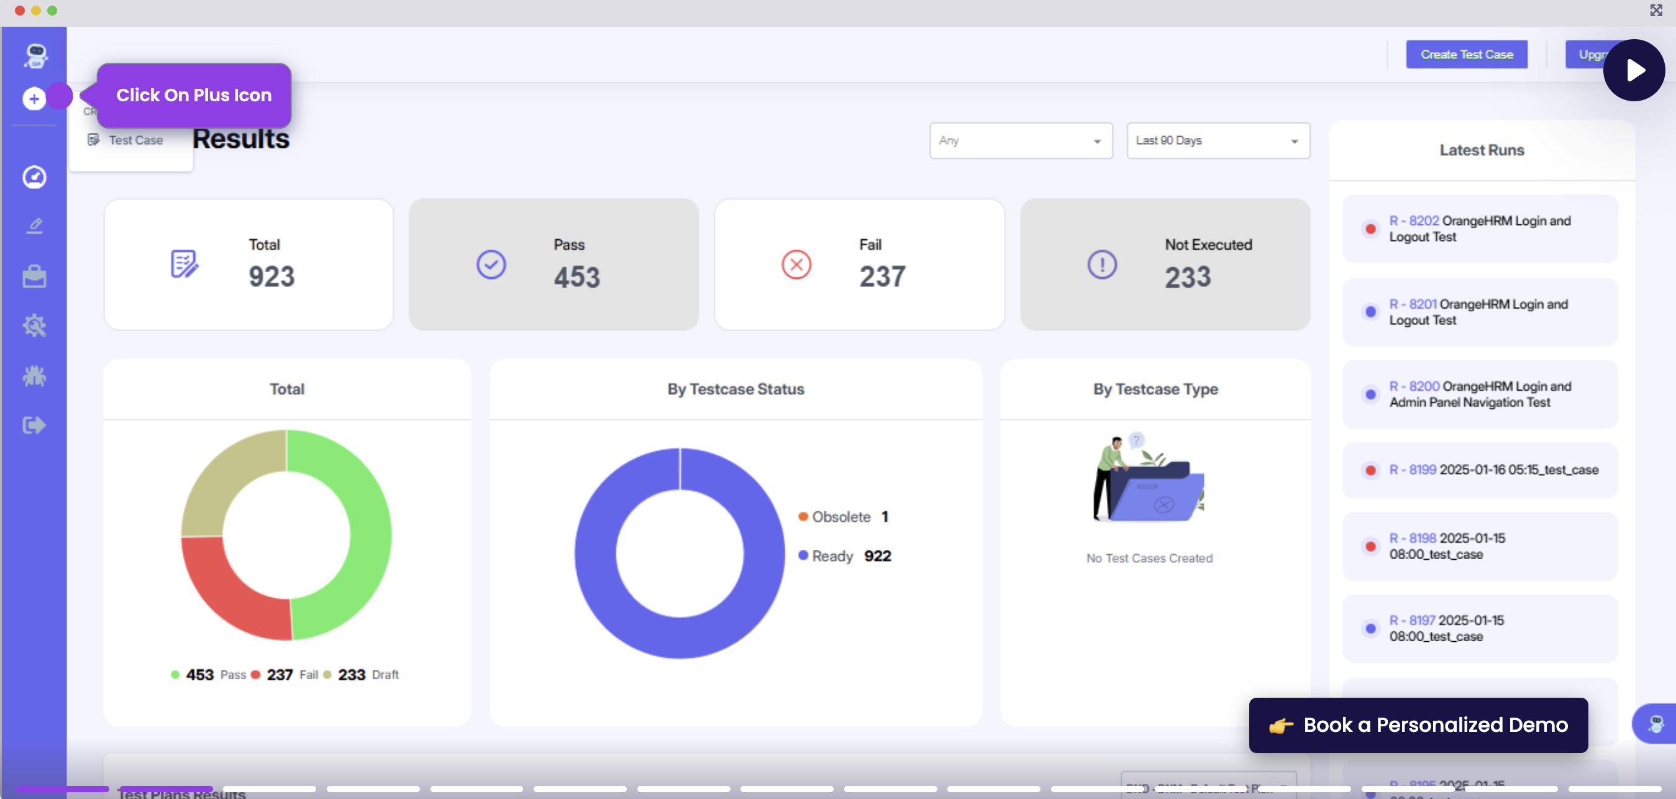Click the plus icon in sidebar

click(x=34, y=99)
